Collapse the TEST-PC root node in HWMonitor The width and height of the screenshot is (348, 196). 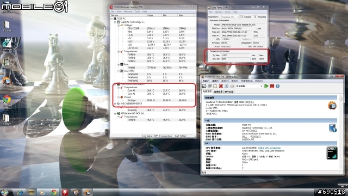coord(112,19)
